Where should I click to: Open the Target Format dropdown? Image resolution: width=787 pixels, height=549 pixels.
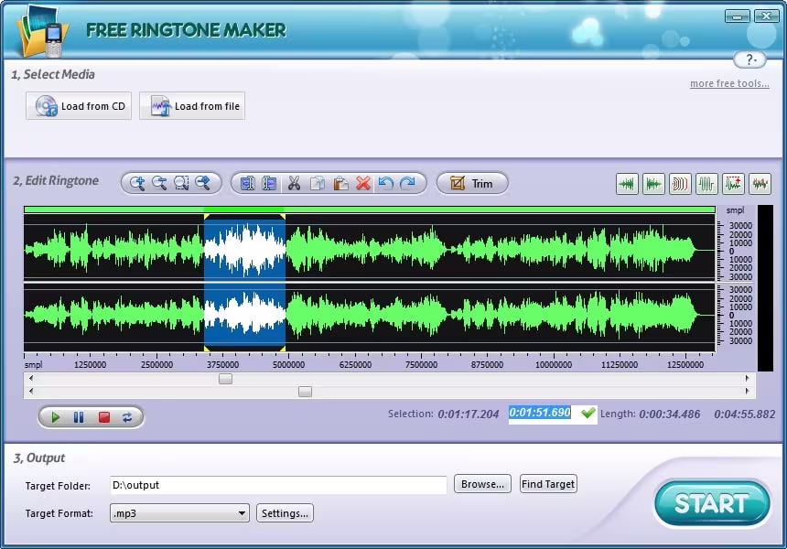coord(179,513)
